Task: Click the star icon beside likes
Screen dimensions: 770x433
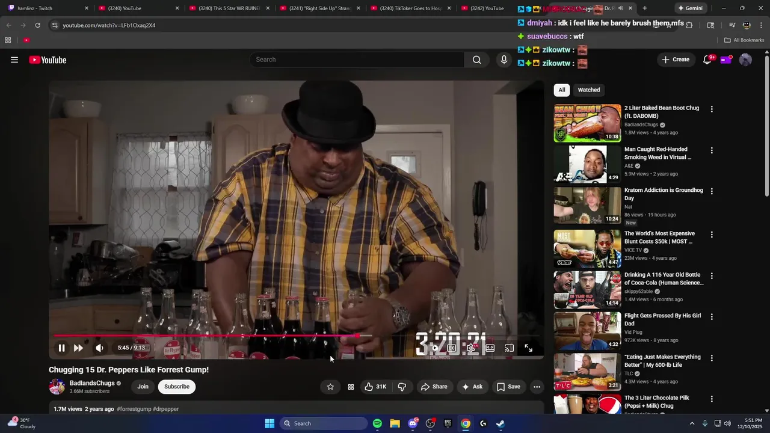Action: [330, 387]
